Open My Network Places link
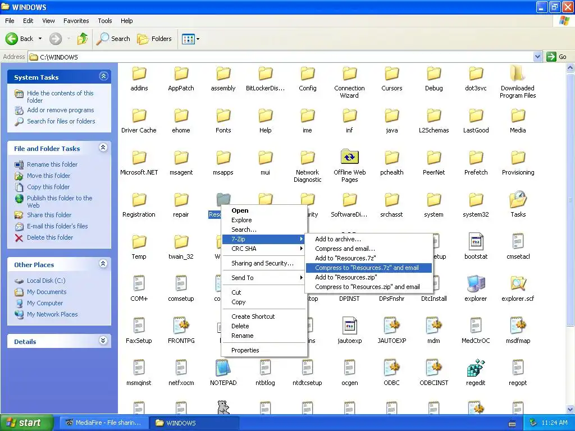Screen dimensions: 575x431 pos(52,314)
